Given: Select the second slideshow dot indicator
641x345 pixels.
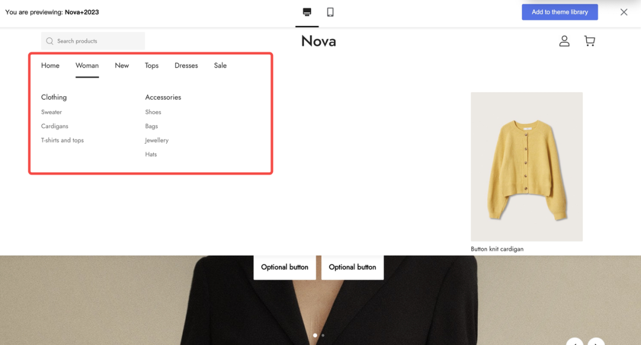Looking at the screenshot, I should (x=323, y=335).
